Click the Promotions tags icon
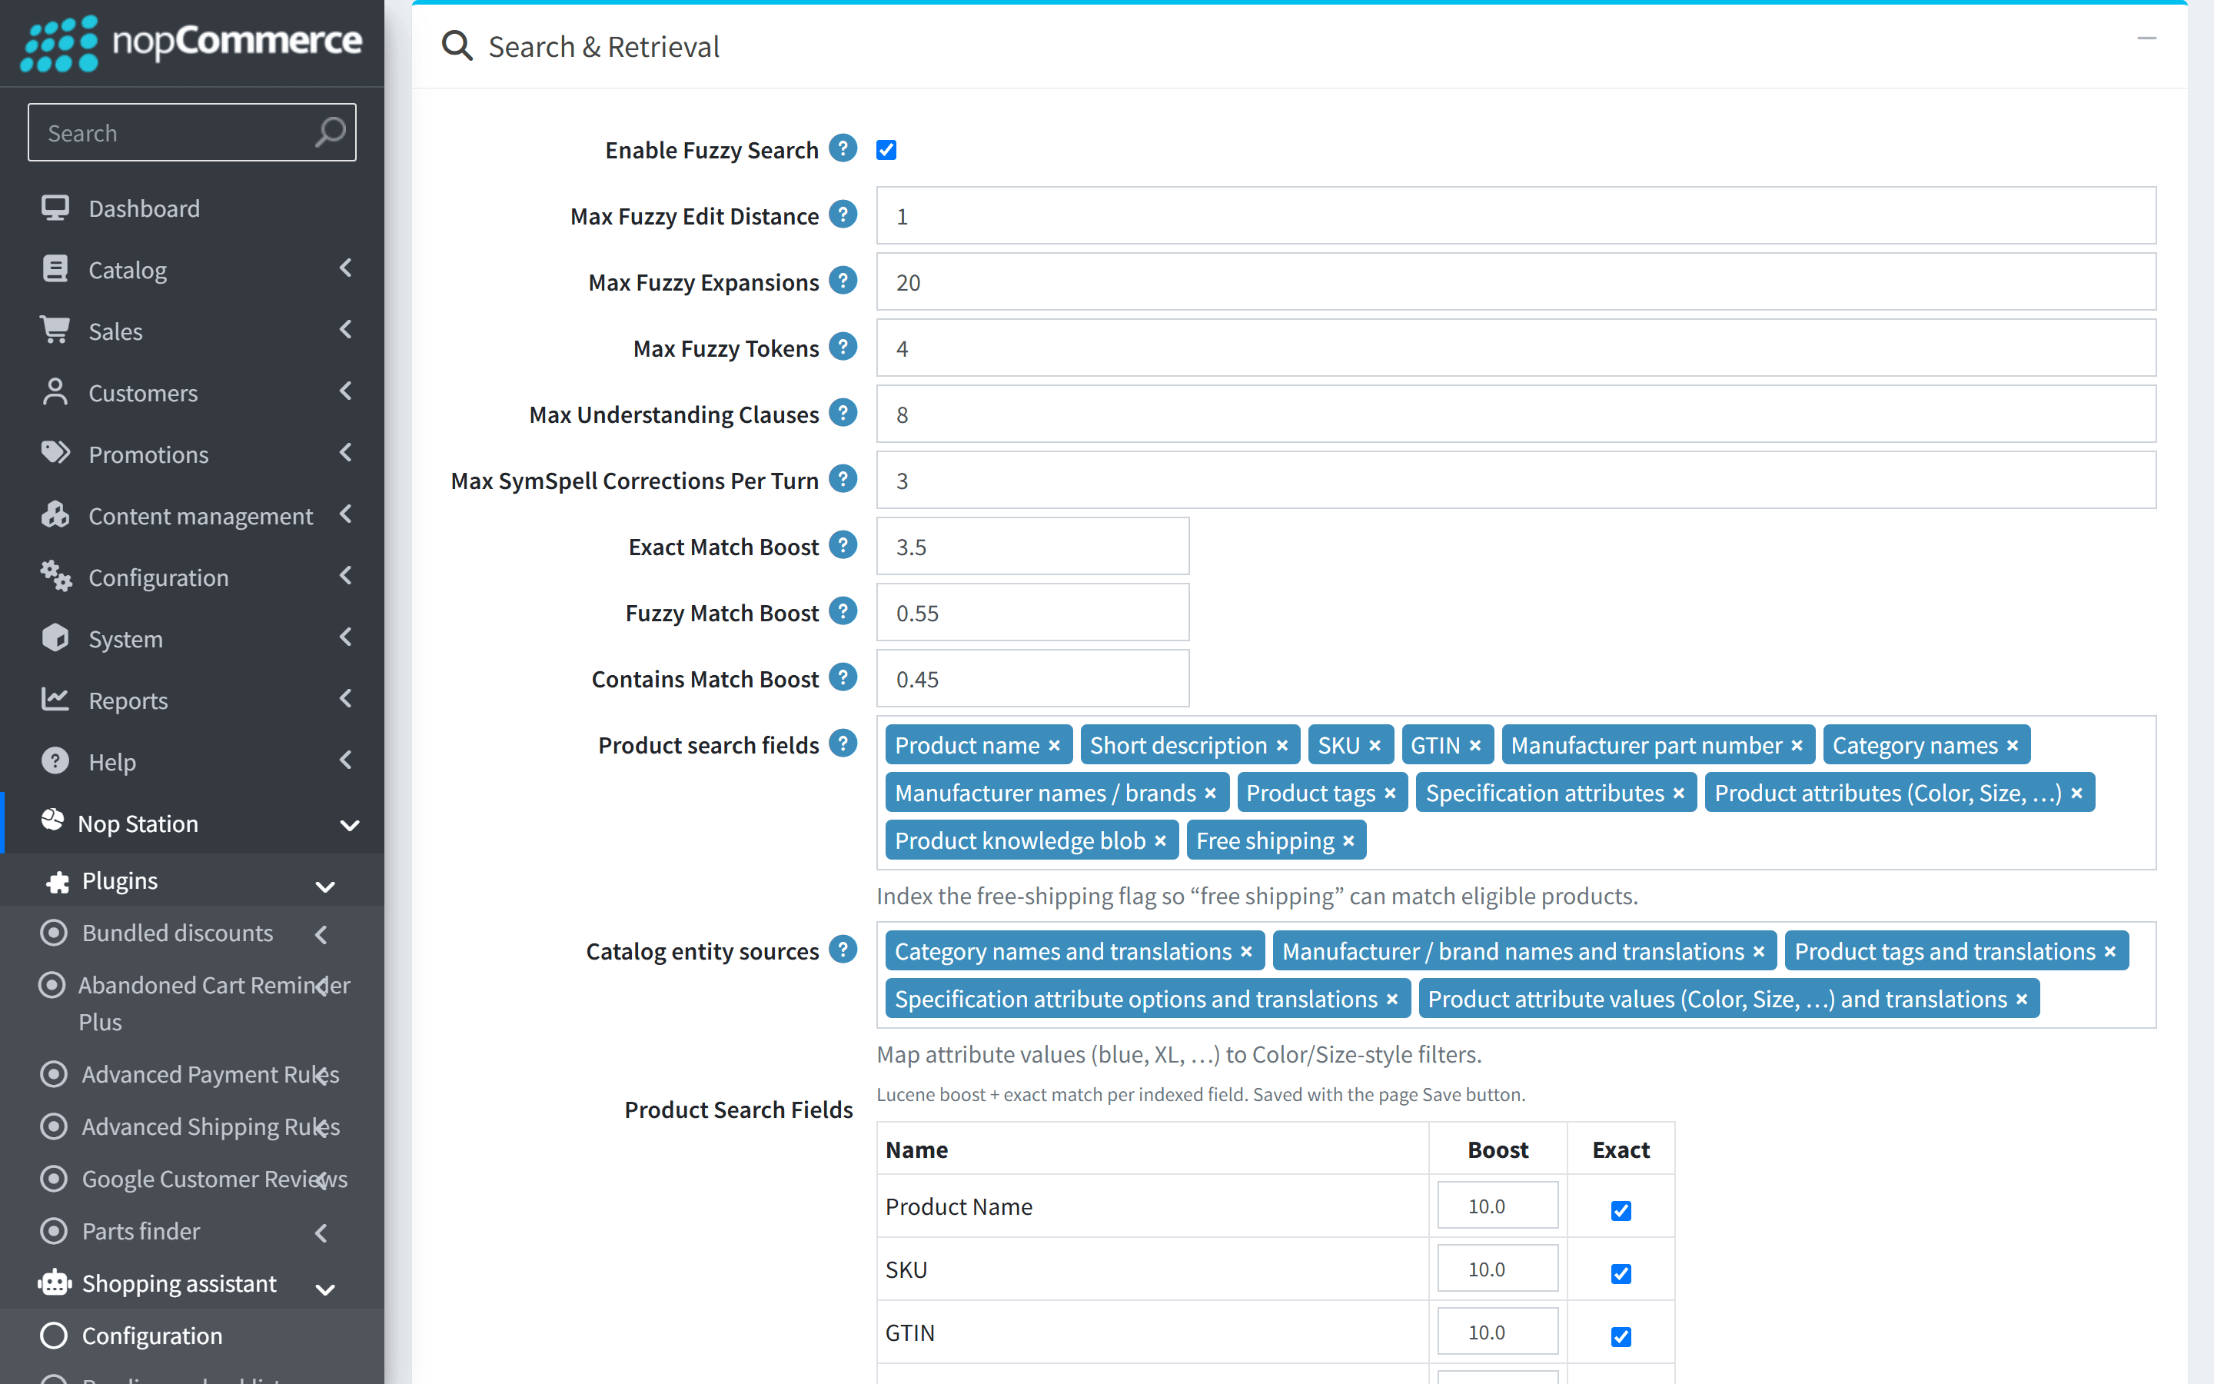 click(55, 453)
